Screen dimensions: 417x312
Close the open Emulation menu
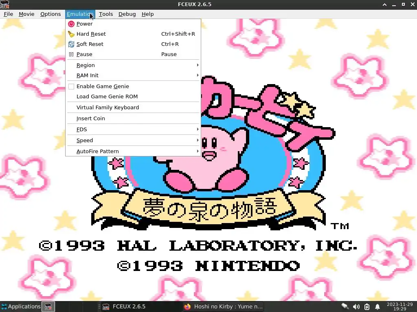[x=80, y=14]
